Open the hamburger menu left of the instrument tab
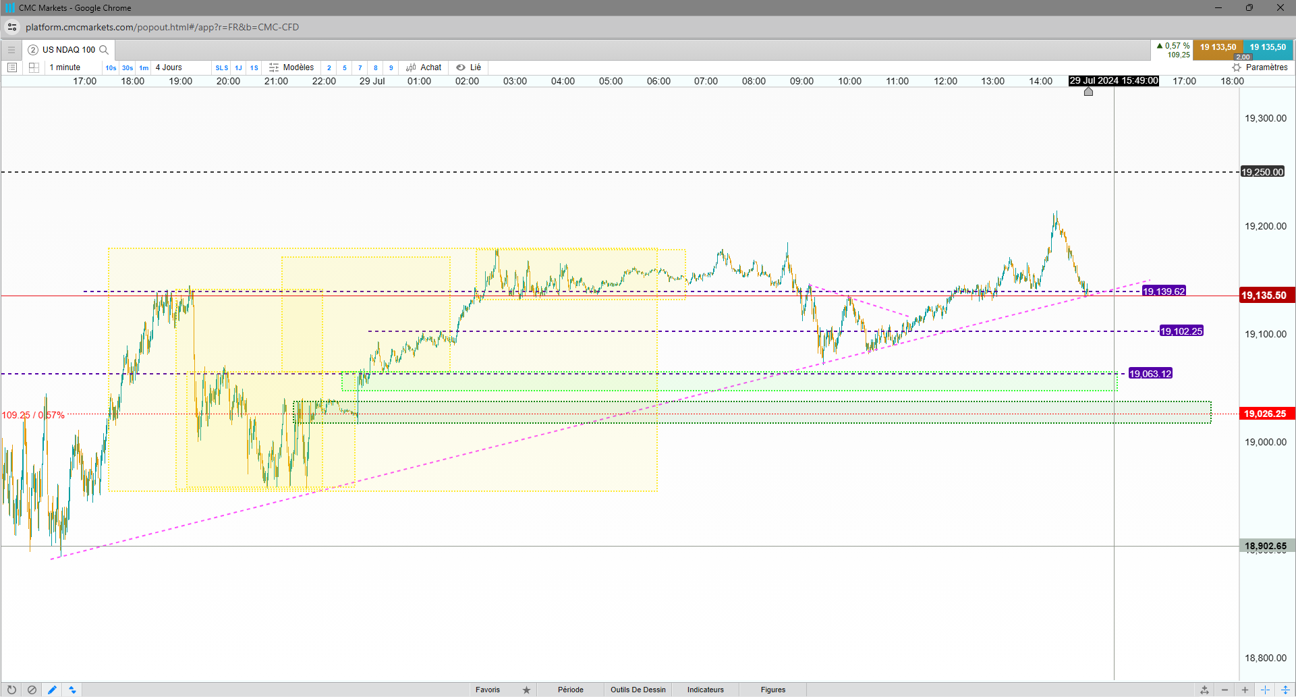Screen dimensions: 1296x697 pyautogui.click(x=11, y=50)
